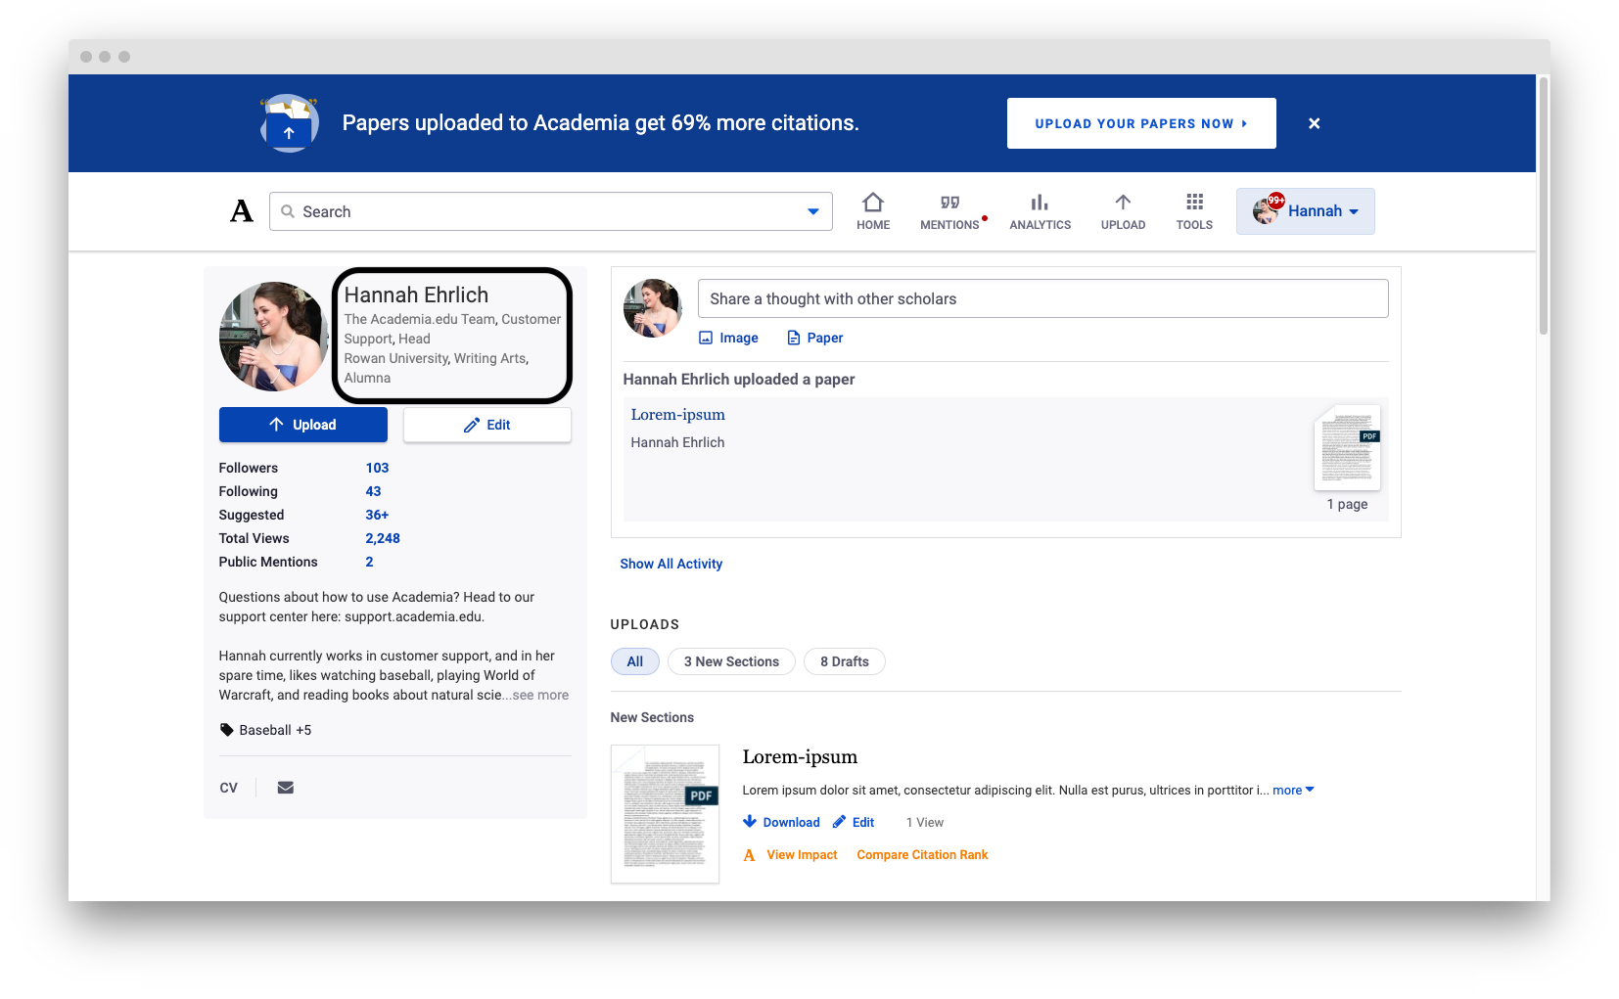
Task: Toggle the 3 New Sections filter
Action: [731, 661]
